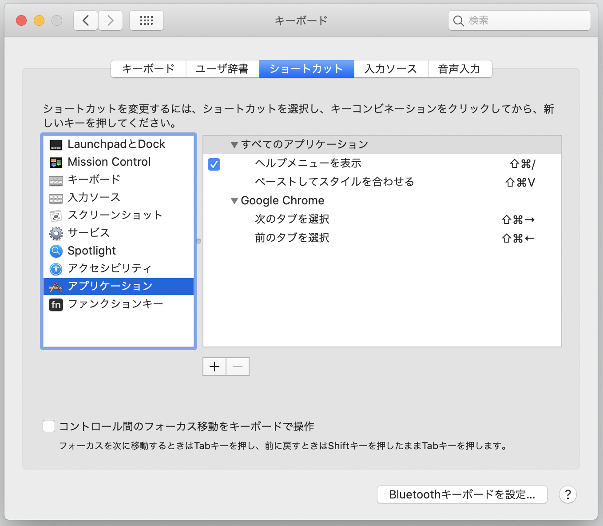Viewport: 603px width, 526px height.
Task: Select the 入力ソース keyboard icon in sidebar
Action: [x=56, y=197]
